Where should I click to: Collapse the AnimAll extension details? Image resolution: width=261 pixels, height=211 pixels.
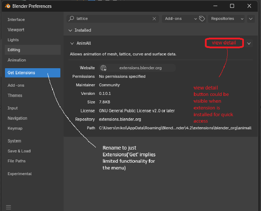tap(72, 43)
